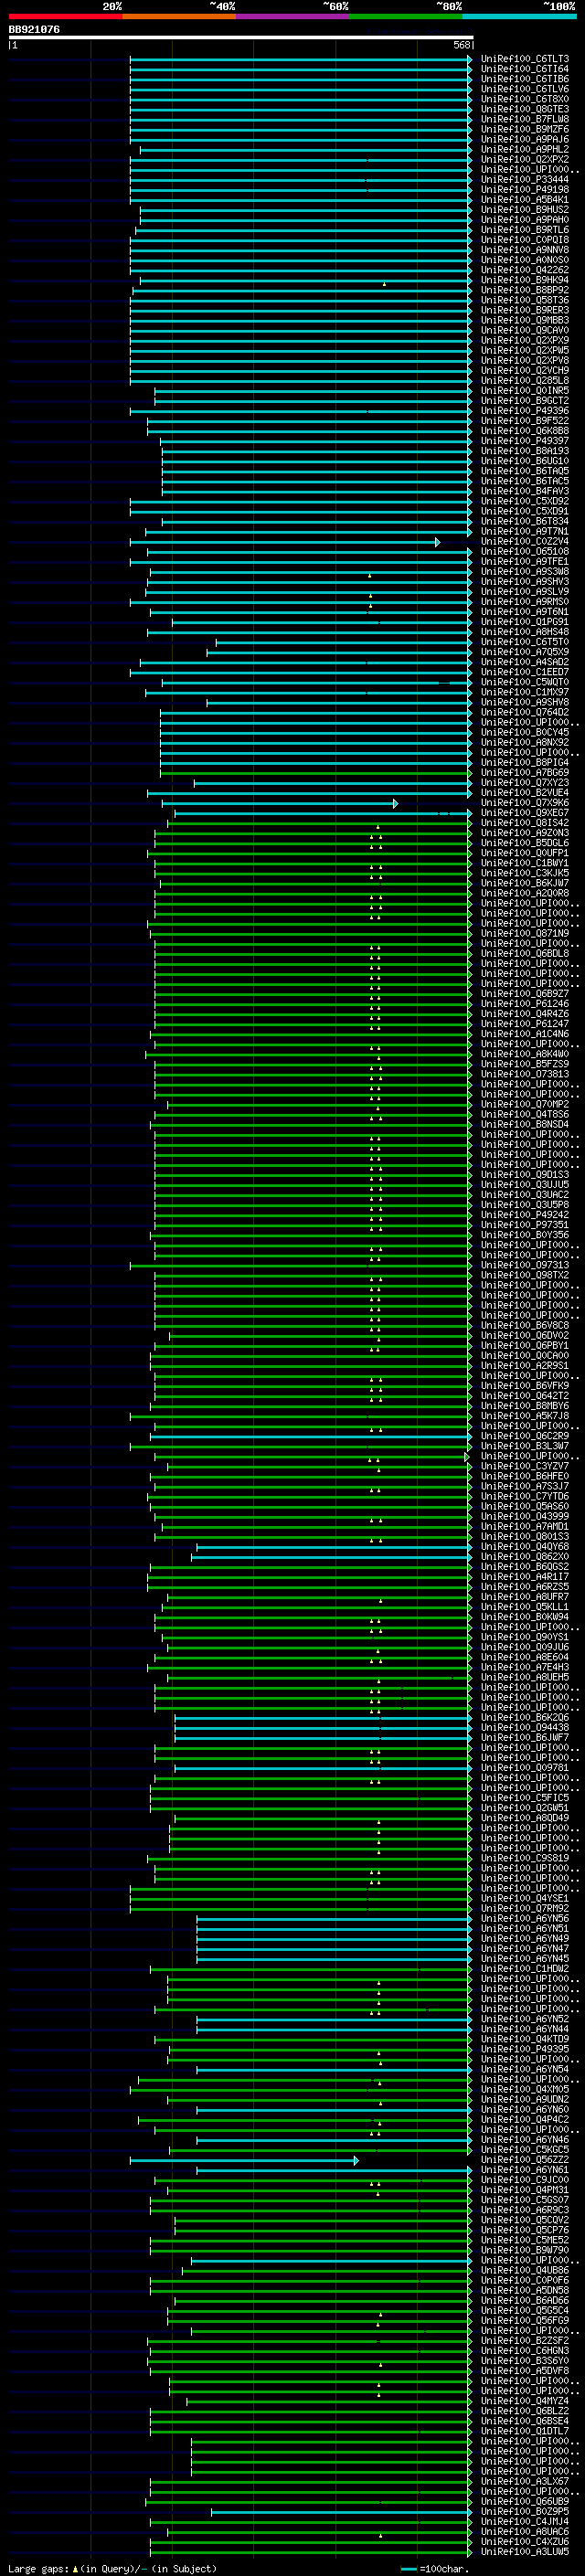Select the UniRef100_P49397 label
585x2576 pixels.
coord(525,441)
